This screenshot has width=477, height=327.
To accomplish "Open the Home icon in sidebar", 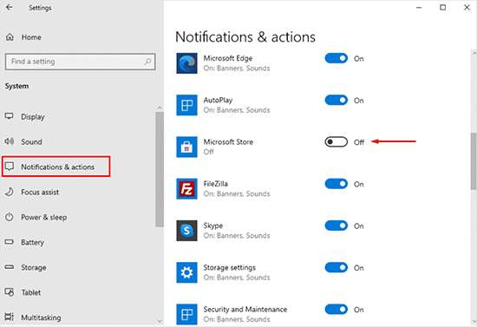I will 10,37.
